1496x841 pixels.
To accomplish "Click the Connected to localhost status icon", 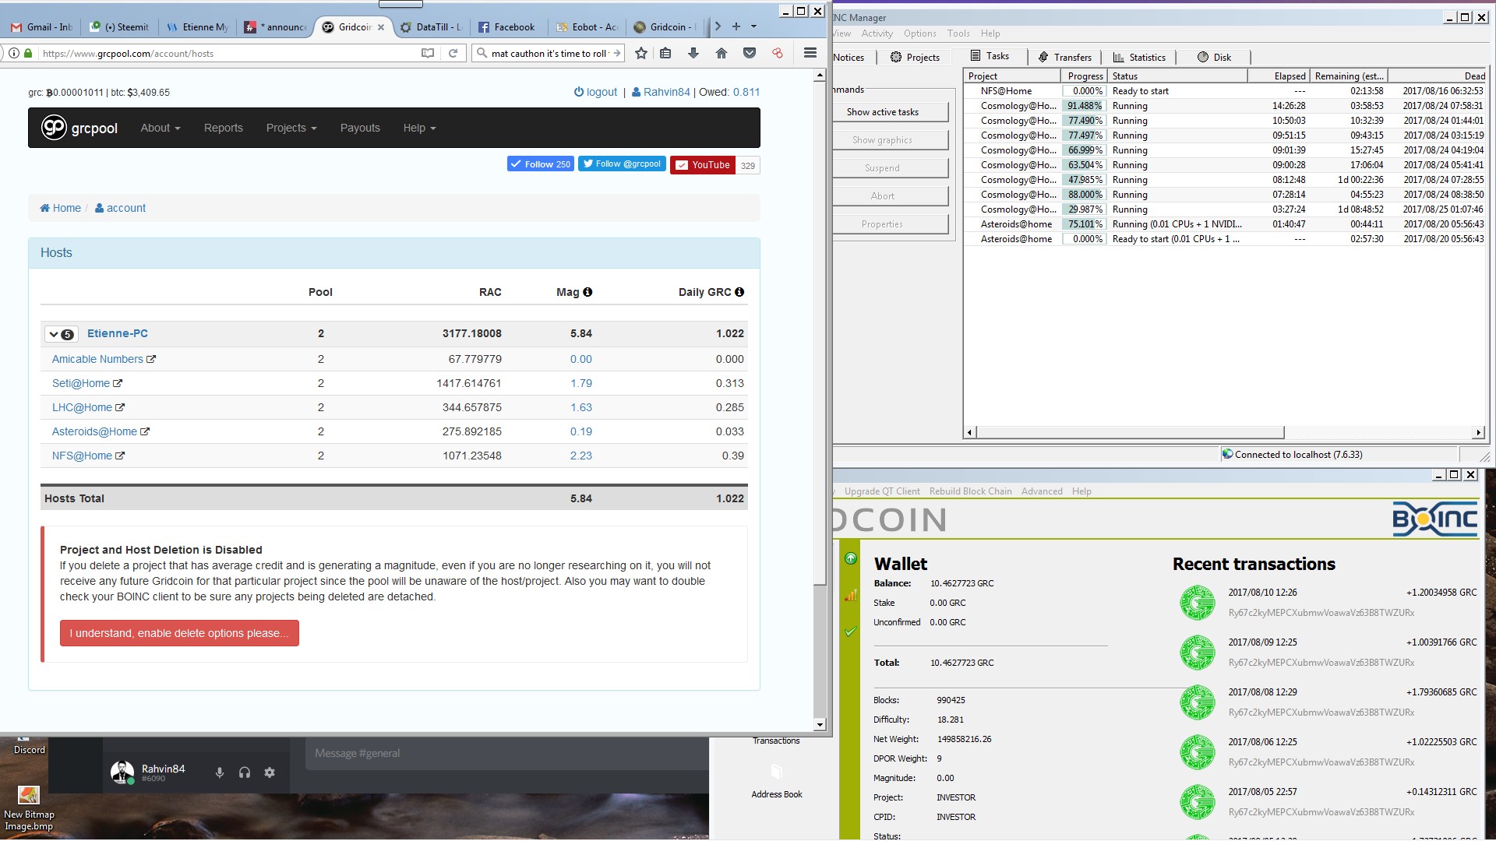I will coord(1225,454).
